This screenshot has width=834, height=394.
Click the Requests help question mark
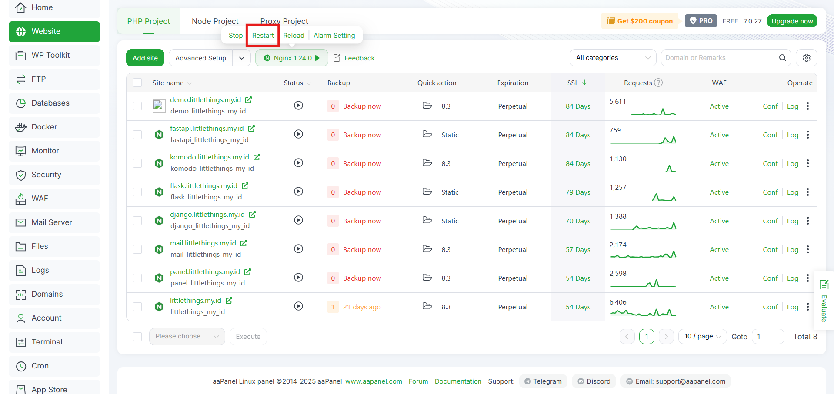pyautogui.click(x=658, y=83)
